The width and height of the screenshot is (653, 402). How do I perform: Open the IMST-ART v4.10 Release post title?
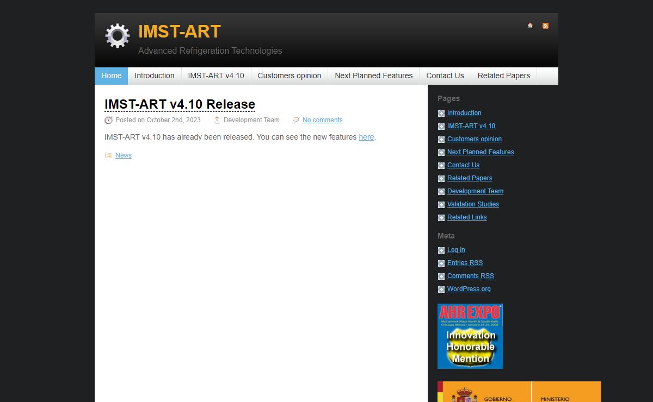180,104
